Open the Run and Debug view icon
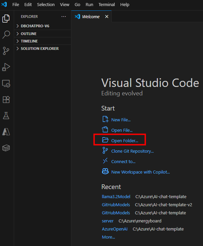Image resolution: width=203 pixels, height=246 pixels. (x=6, y=67)
